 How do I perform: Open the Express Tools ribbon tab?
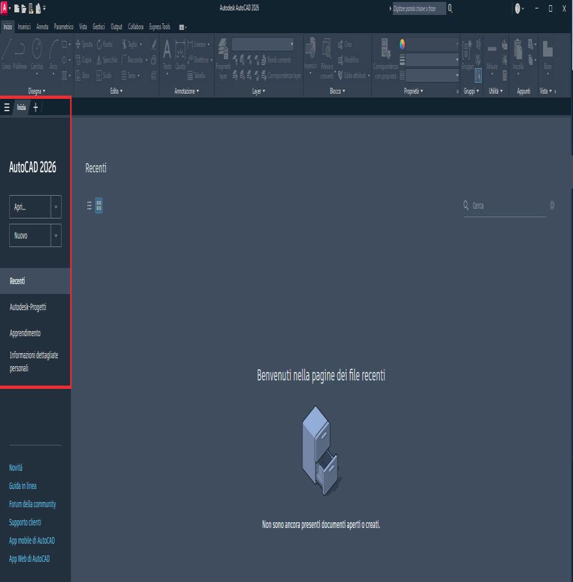point(160,27)
